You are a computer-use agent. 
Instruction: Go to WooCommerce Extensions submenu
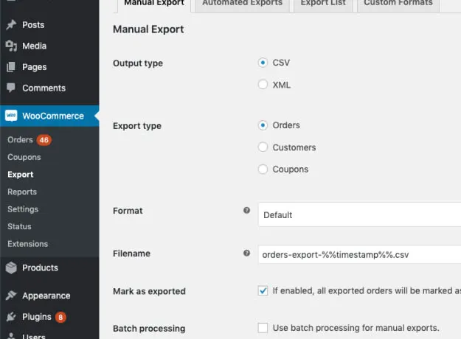click(x=27, y=244)
